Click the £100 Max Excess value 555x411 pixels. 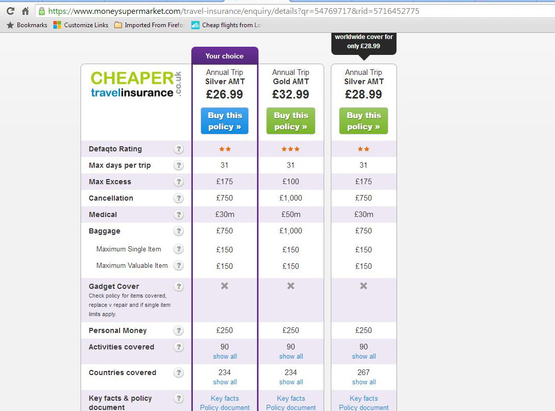[x=291, y=182]
